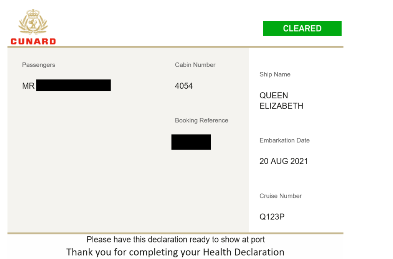The width and height of the screenshot is (393, 259).
Task: Click the Cabin Number label
Action: pos(195,65)
